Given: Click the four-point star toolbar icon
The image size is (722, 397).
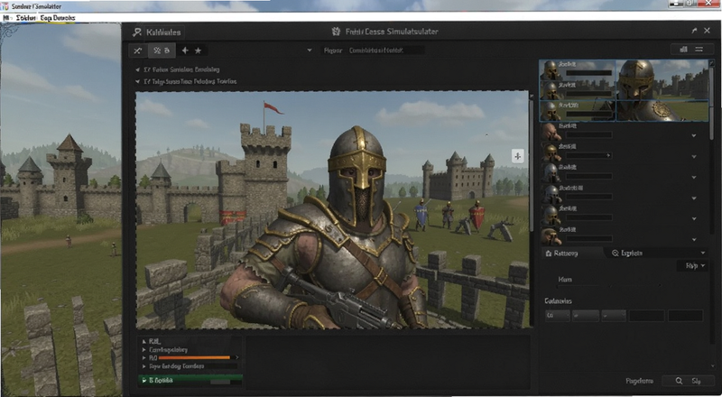Looking at the screenshot, I should pos(185,51).
